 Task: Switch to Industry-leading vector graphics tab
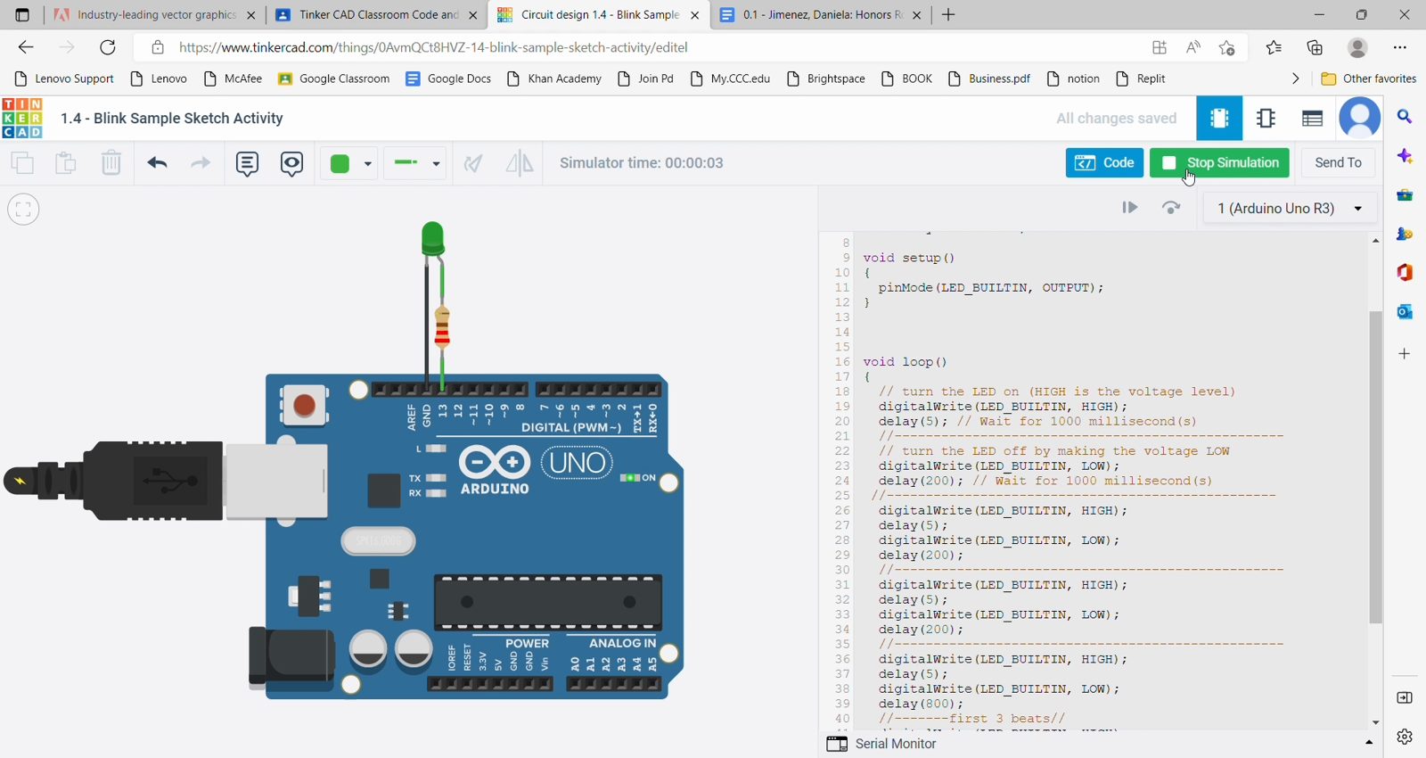[x=155, y=15]
